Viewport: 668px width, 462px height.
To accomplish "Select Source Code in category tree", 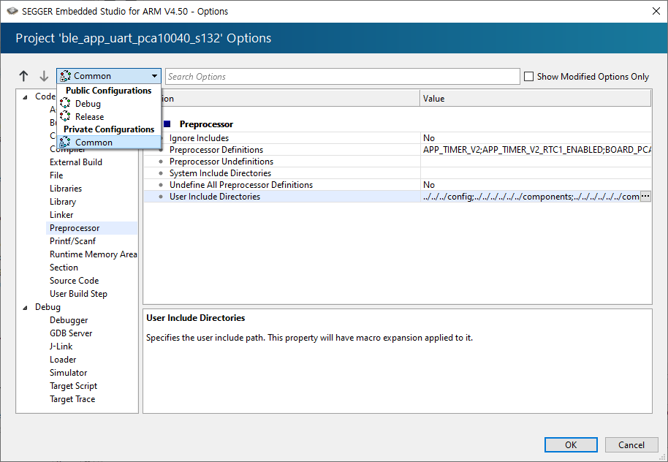I will (74, 281).
